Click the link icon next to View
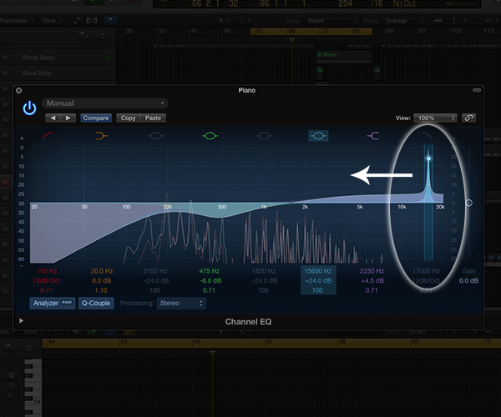The height and width of the screenshot is (417, 501). [x=468, y=118]
